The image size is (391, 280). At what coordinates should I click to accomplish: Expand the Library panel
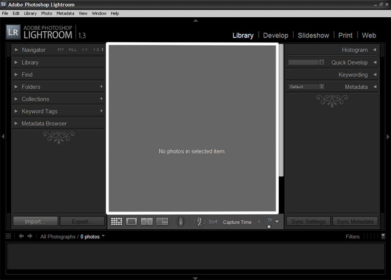16,62
